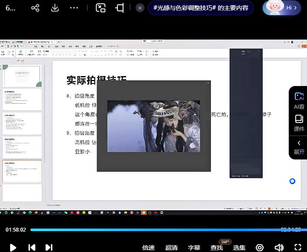Toggle fullscreen mode

point(297,247)
